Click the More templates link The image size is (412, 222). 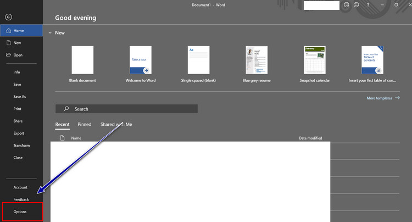click(379, 98)
